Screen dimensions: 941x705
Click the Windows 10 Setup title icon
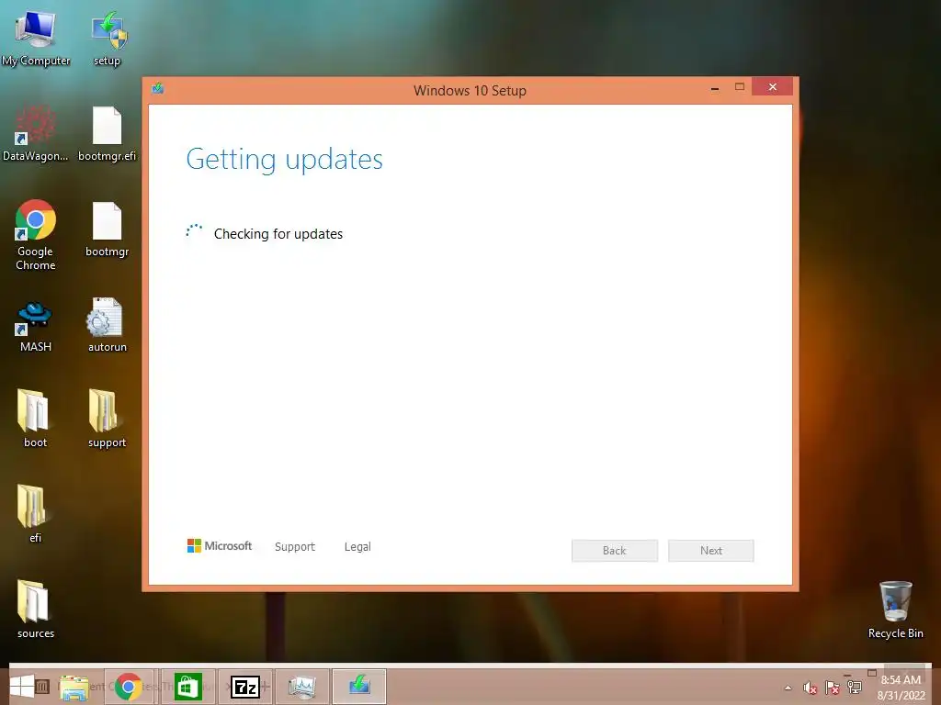tap(158, 89)
